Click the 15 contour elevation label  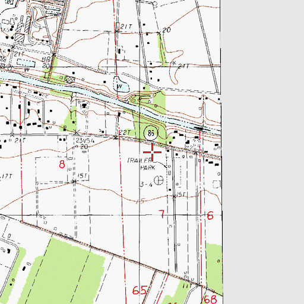tap(141, 201)
